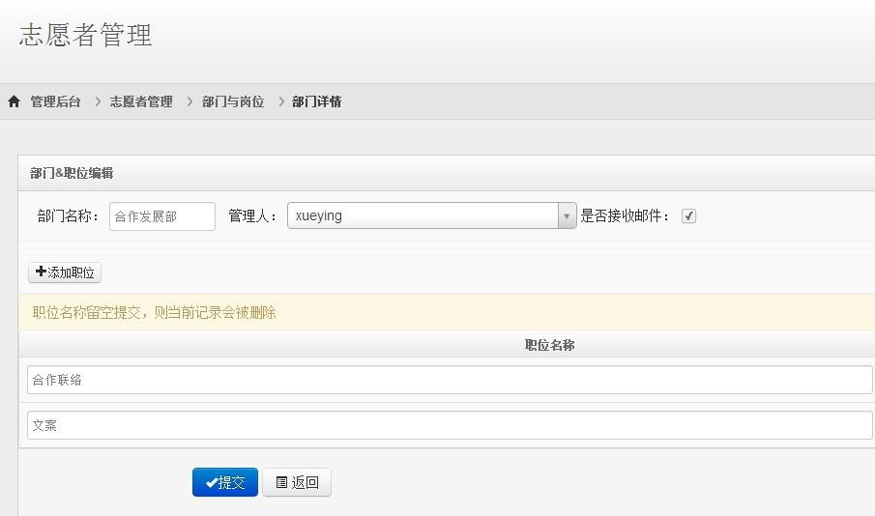Viewport: 875px width, 516px height.
Task: Click the 部门名称 label
Action: [x=68, y=215]
